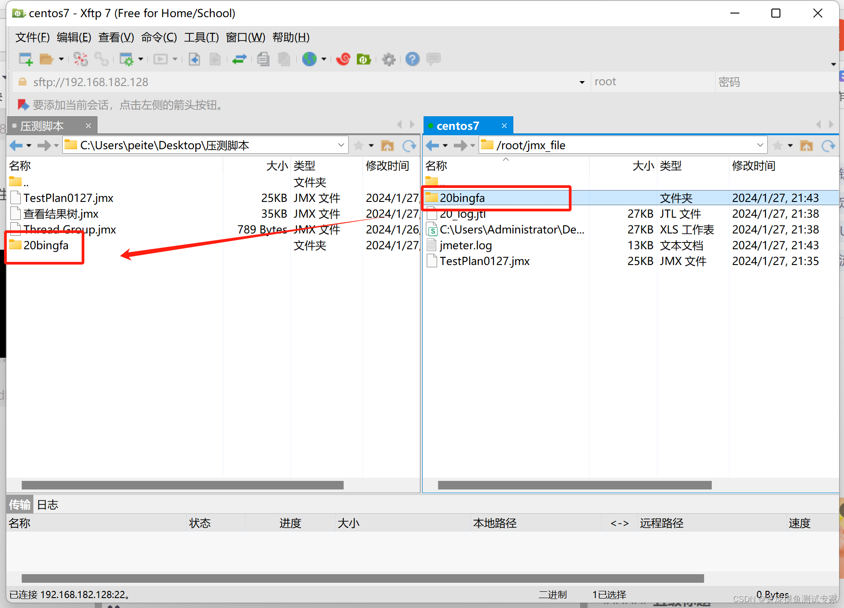Close the centos7 tab
This screenshot has height=608, width=844.
point(504,126)
